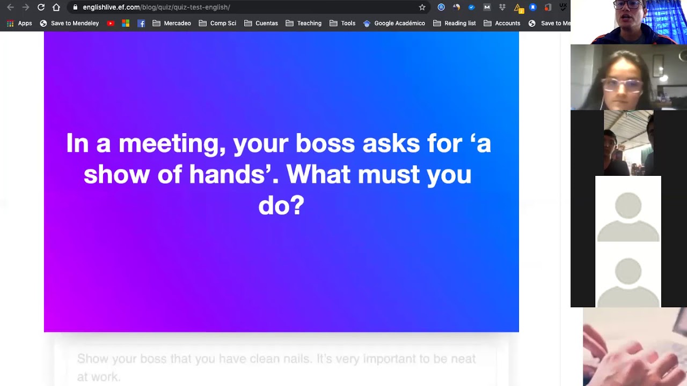The width and height of the screenshot is (687, 386).
Task: Select the upper blank avatar participant tile
Action: pos(628,209)
